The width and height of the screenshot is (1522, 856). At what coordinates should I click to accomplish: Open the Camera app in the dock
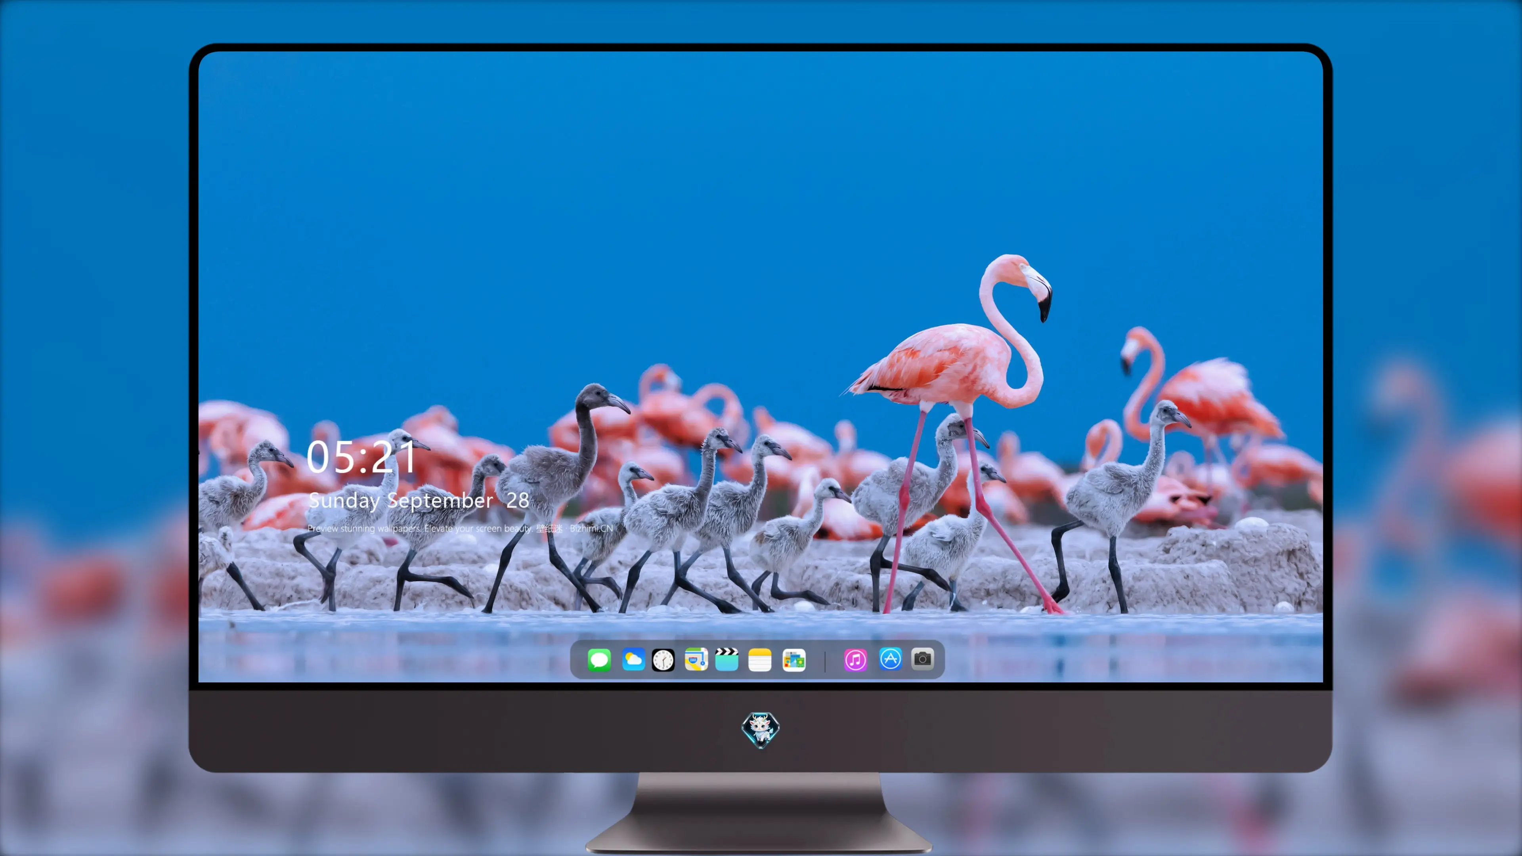(922, 659)
